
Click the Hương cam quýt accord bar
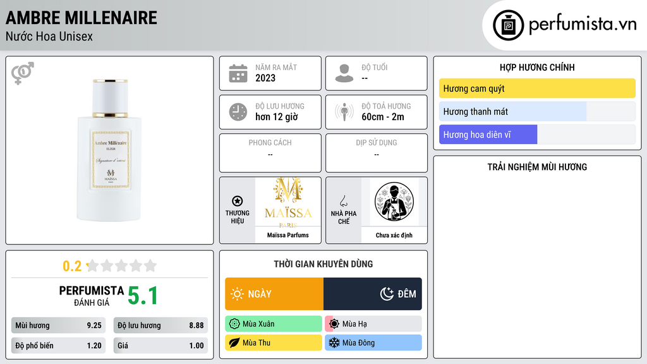[537, 88]
